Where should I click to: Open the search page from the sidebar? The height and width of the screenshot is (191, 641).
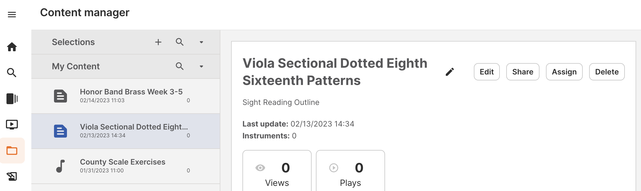point(12,73)
